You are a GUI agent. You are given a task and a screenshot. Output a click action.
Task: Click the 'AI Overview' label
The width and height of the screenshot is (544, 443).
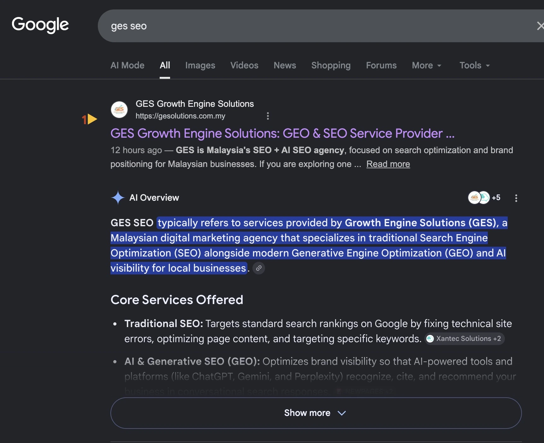(154, 198)
